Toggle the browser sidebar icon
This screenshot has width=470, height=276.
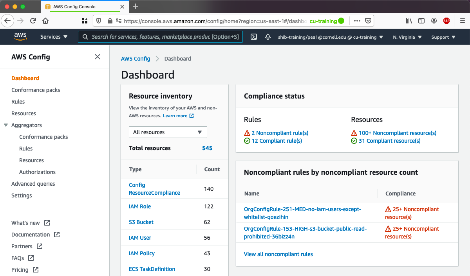point(421,21)
